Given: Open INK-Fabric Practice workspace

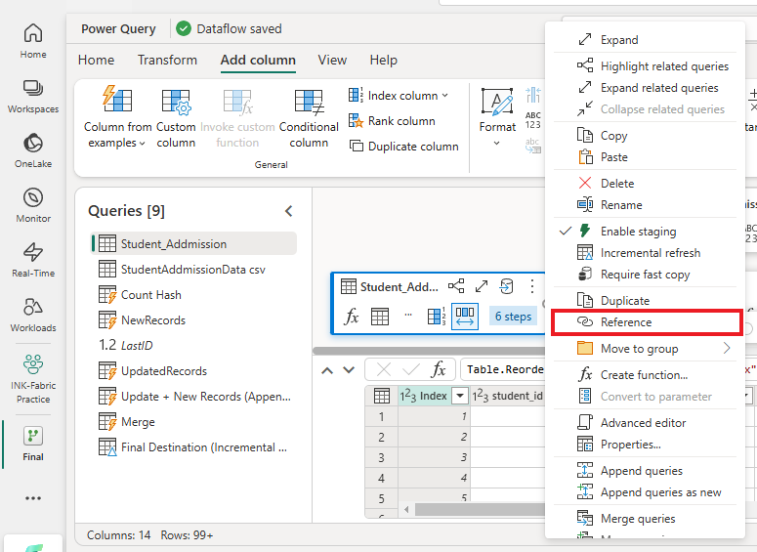Looking at the screenshot, I should [33, 379].
